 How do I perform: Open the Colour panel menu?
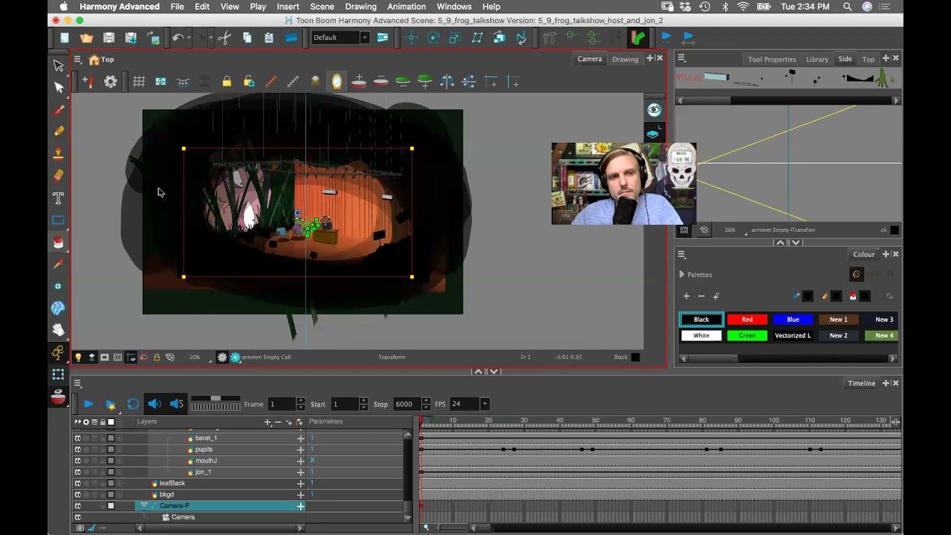click(x=681, y=254)
